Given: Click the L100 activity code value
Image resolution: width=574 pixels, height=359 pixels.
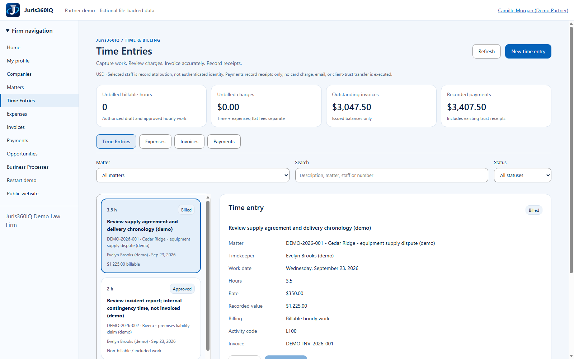Looking at the screenshot, I should click(x=291, y=331).
